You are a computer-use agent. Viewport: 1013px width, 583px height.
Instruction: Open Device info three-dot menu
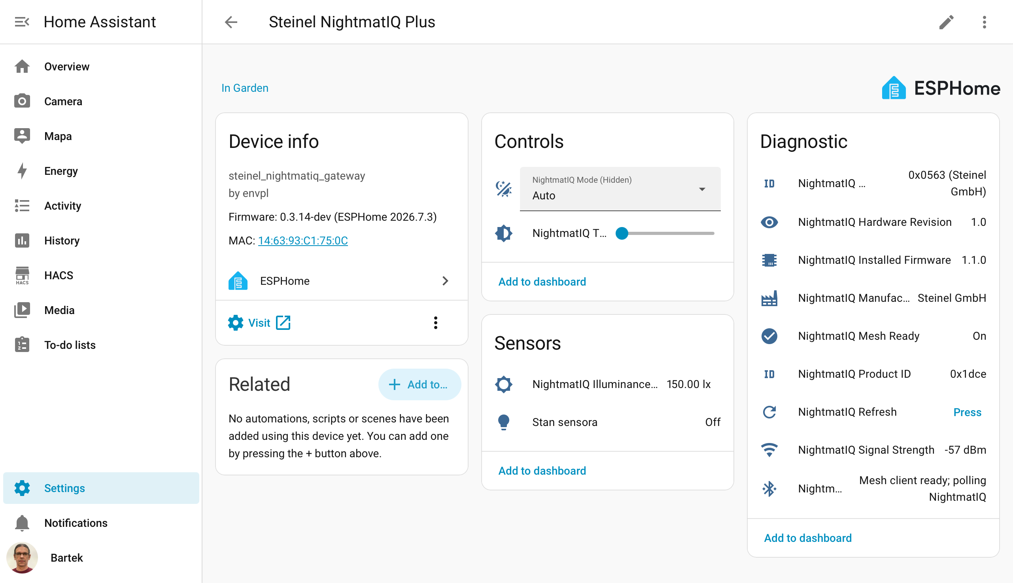[x=435, y=323]
